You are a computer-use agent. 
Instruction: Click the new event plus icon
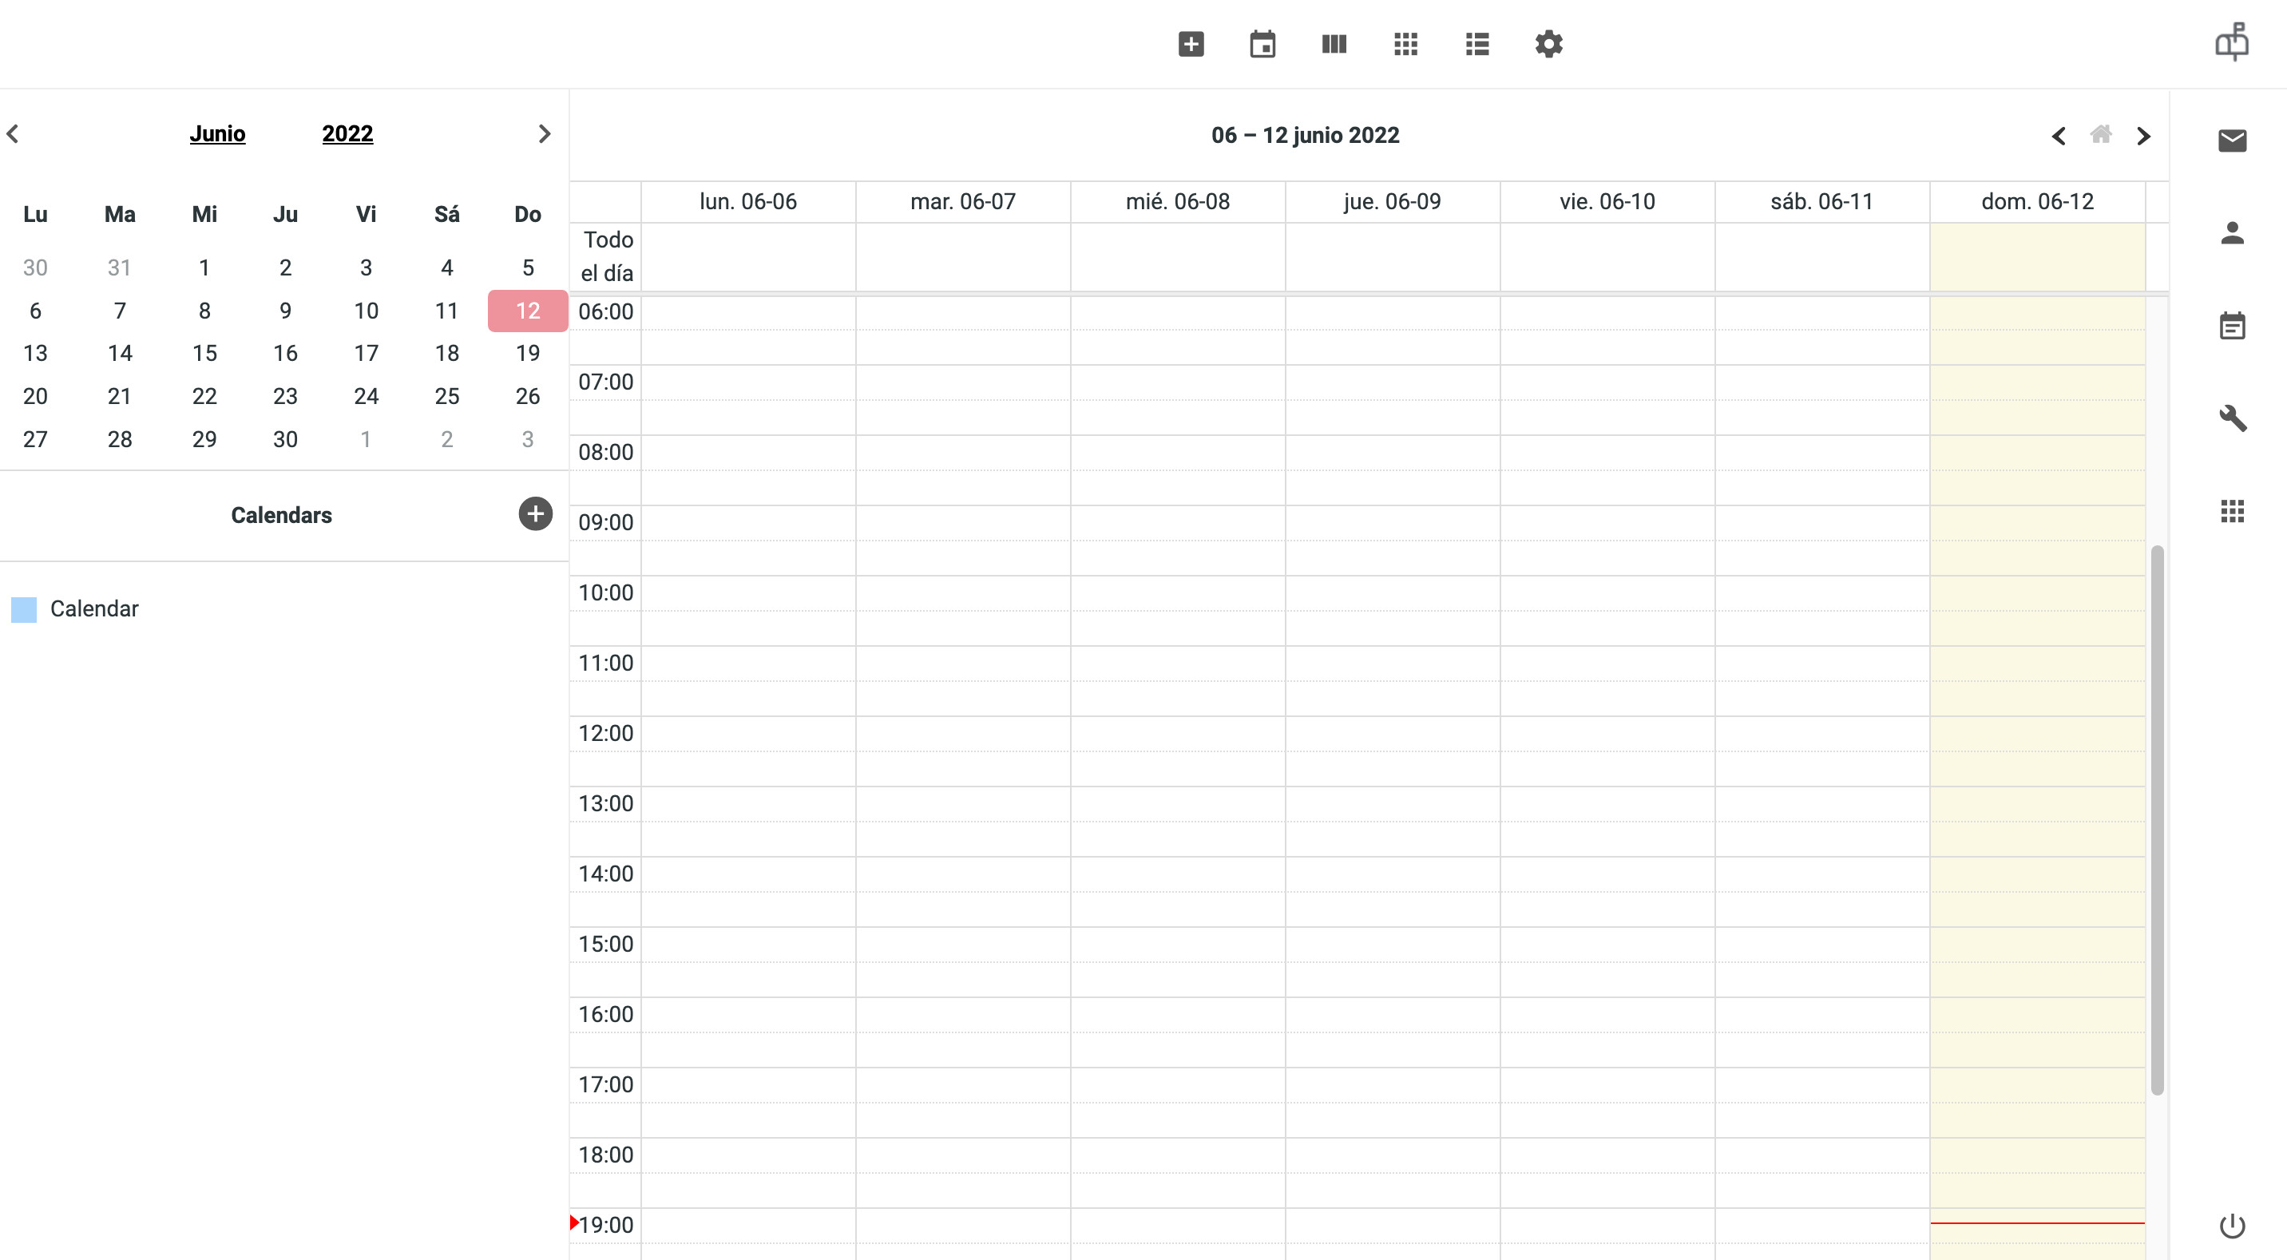1191,43
